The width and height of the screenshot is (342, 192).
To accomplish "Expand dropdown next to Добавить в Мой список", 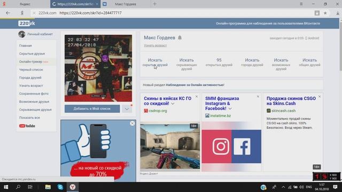I will click(x=127, y=109).
